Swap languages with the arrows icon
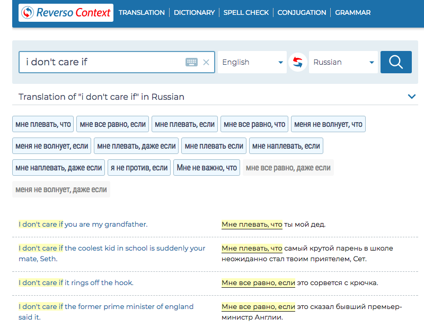Image resolution: width=424 pixels, height=326 pixels. point(298,62)
